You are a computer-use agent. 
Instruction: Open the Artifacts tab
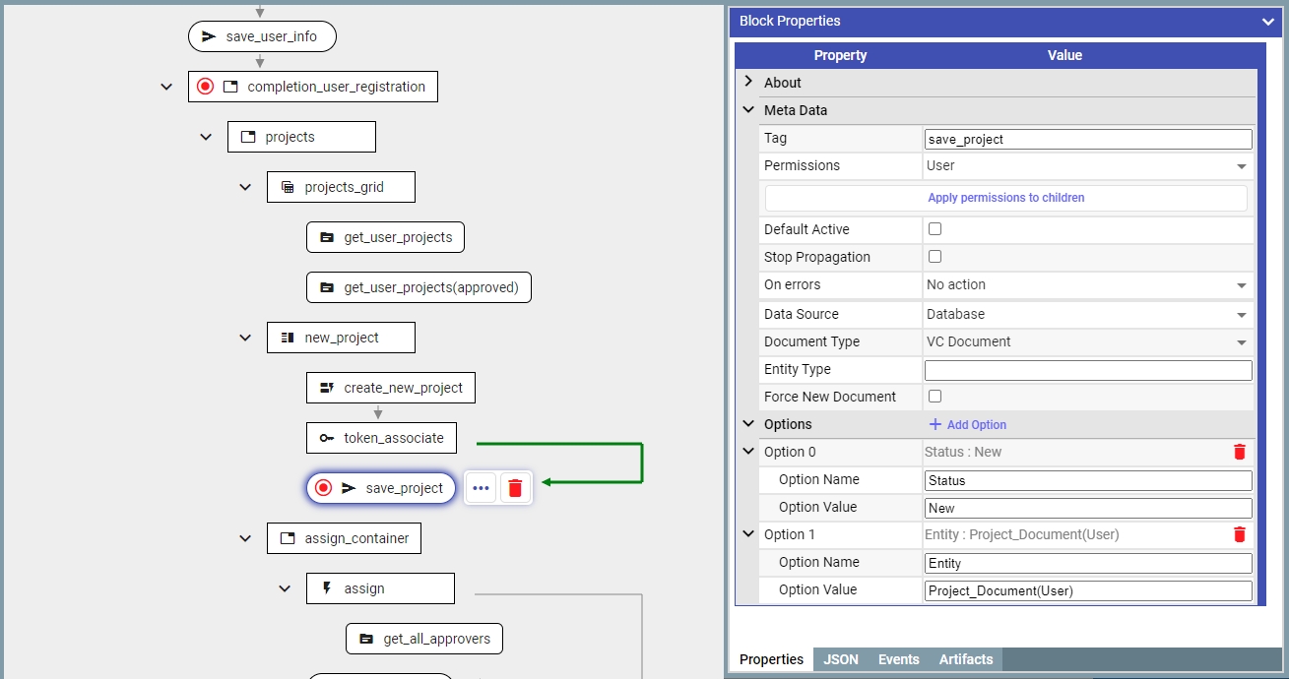tap(965, 659)
